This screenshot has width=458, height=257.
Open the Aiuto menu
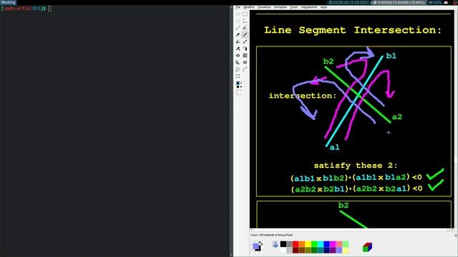323,7
